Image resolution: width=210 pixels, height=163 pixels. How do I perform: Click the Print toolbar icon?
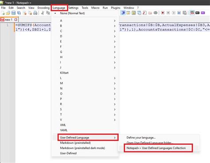point(35,13)
